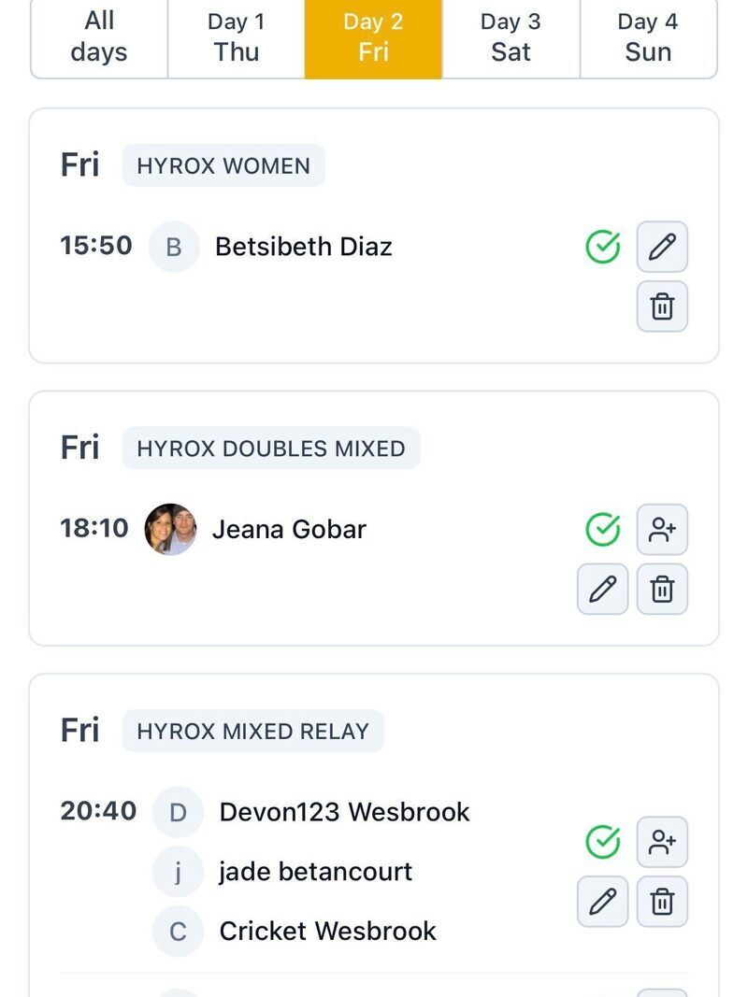Click Devon123 Wesbrook's name
The width and height of the screenshot is (748, 997).
[344, 812]
